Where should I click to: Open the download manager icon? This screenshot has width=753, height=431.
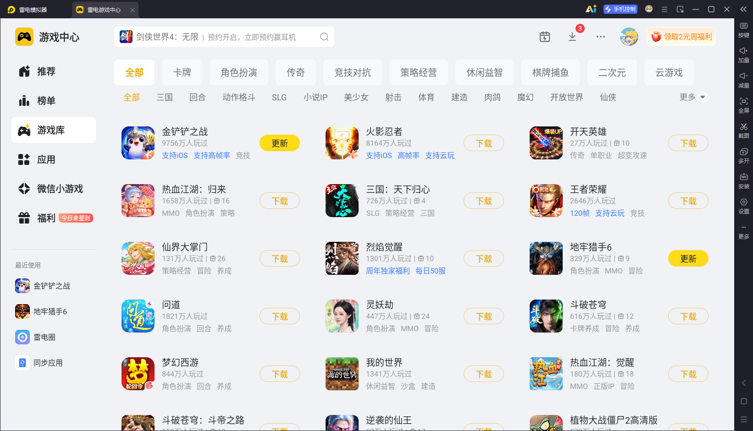pyautogui.click(x=572, y=37)
